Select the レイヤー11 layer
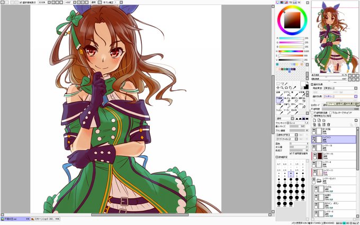The image size is (360, 225). tap(334, 173)
